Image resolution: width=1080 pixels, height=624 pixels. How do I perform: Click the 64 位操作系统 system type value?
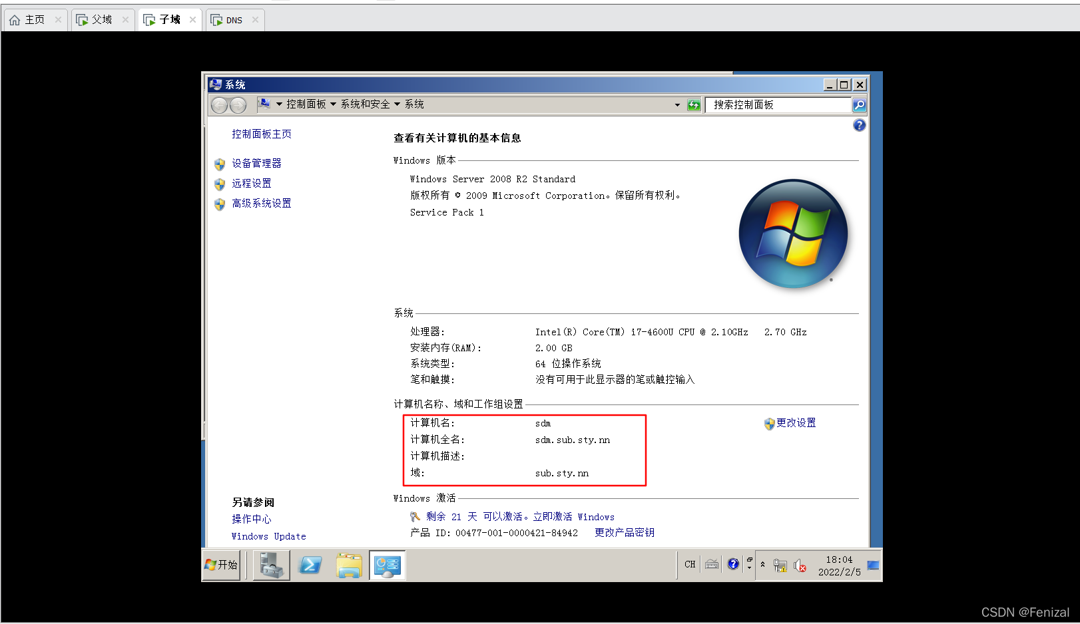pyautogui.click(x=568, y=364)
